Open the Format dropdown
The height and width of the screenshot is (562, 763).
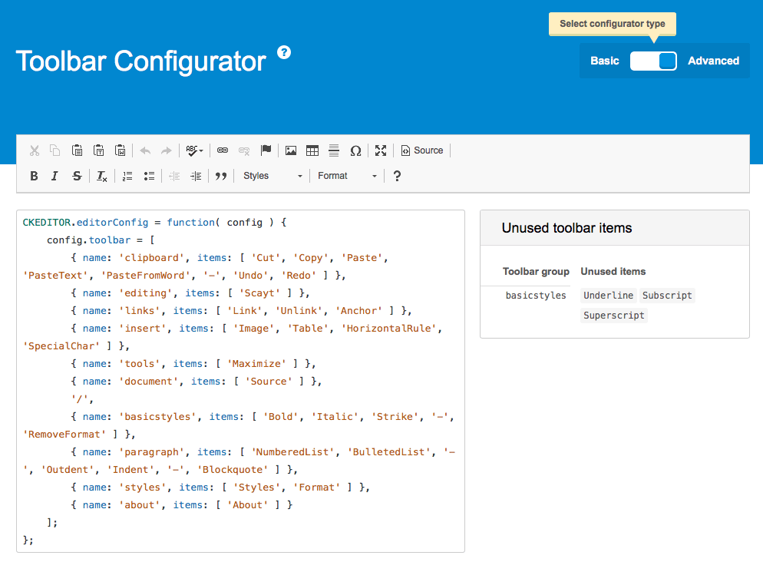pos(347,176)
